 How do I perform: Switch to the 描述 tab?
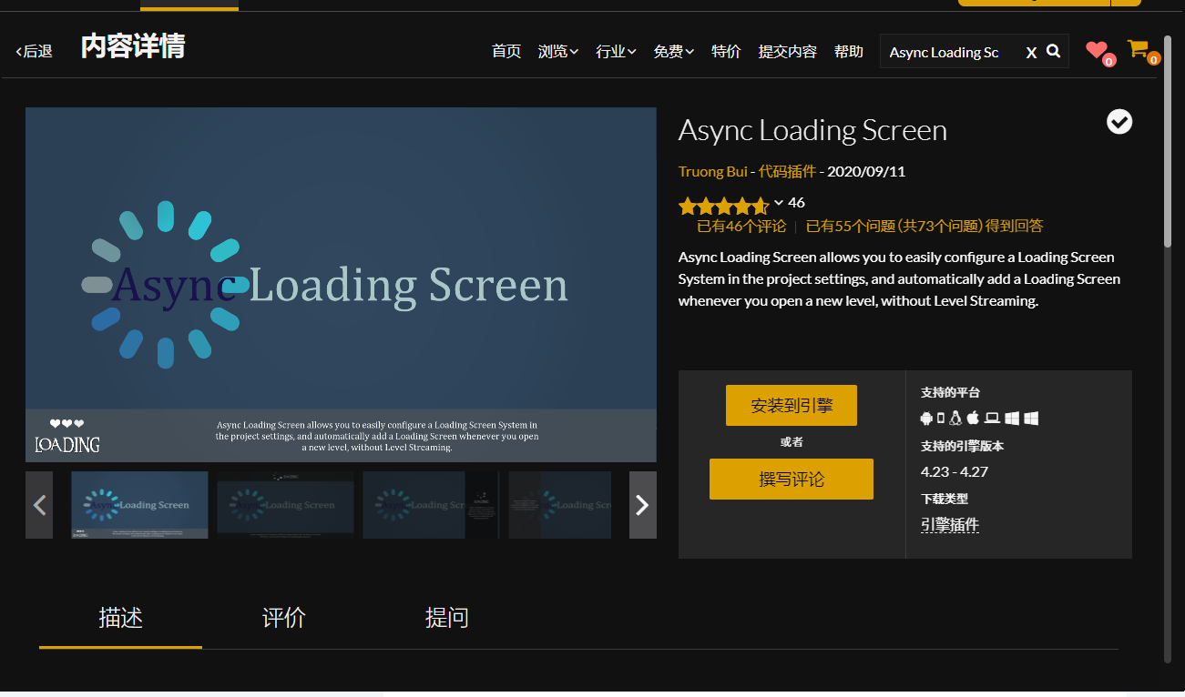(120, 619)
